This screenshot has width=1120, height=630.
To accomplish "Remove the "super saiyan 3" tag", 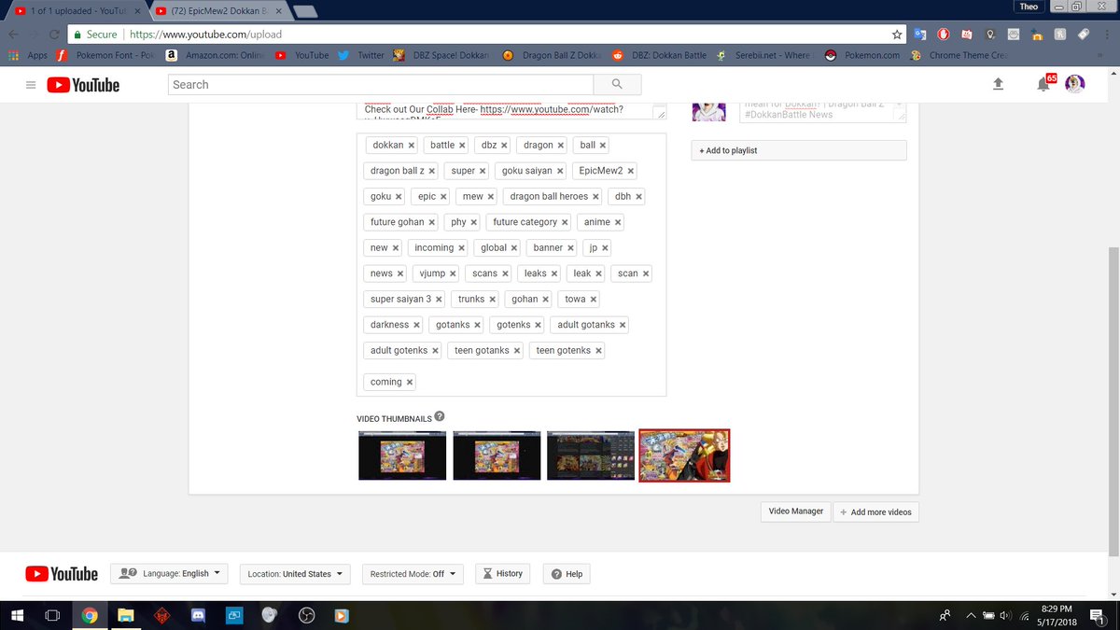I will click(439, 300).
